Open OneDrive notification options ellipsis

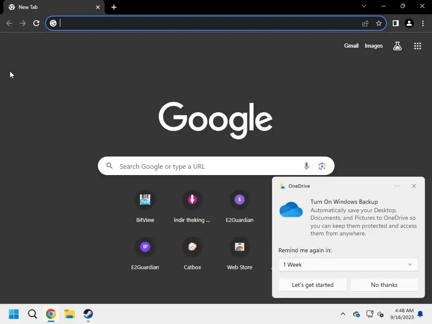click(x=397, y=186)
